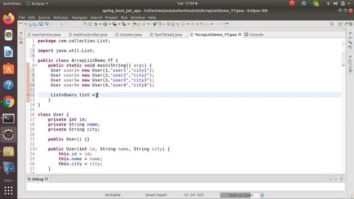Click the volume icon in system tray

click(335, 3)
